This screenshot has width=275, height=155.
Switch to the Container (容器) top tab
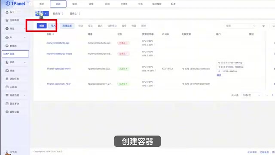58,4
